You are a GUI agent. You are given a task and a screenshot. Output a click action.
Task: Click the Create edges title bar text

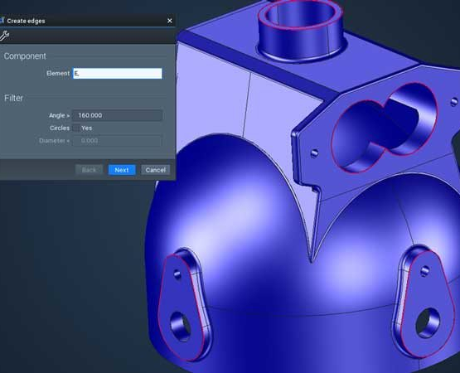click(27, 21)
